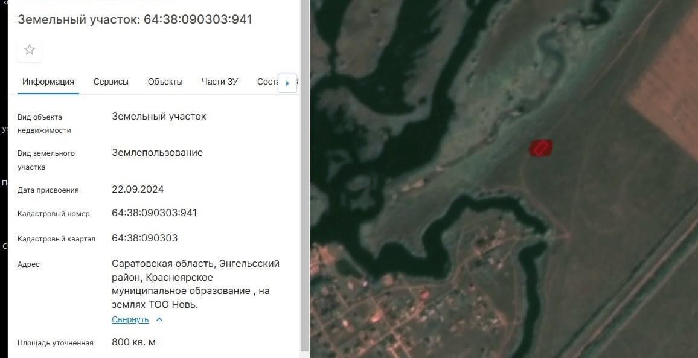698x358 pixels.
Task: Click the area value 800 кв. м
Action: point(133,342)
